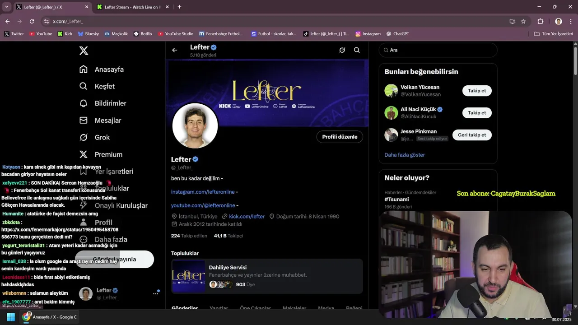This screenshot has height=325, width=578.
Task: Open the BotRix bookmark
Action: (143, 34)
